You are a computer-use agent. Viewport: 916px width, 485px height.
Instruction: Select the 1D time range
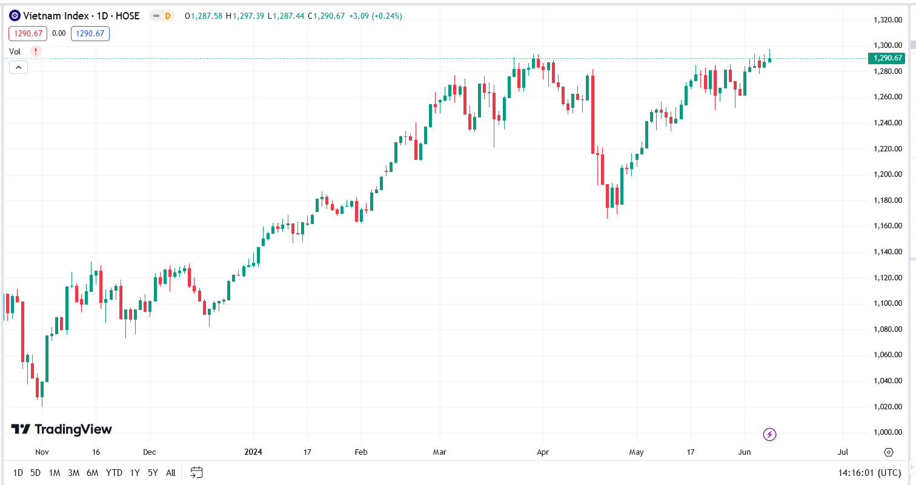[18, 472]
